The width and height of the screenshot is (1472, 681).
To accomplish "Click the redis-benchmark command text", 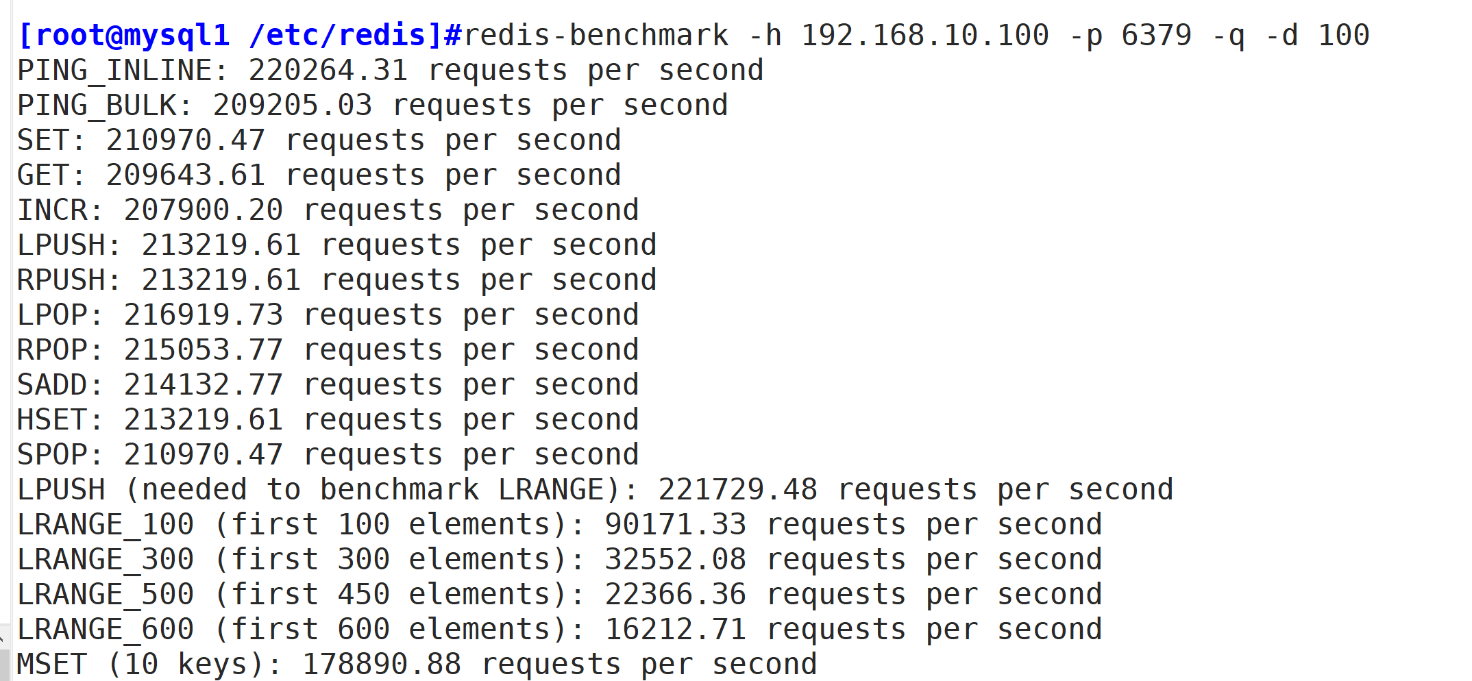I will 917,36.
